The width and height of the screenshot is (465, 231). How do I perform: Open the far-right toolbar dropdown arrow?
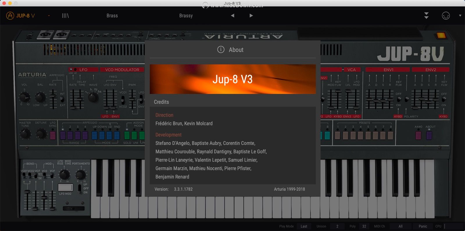460,16
